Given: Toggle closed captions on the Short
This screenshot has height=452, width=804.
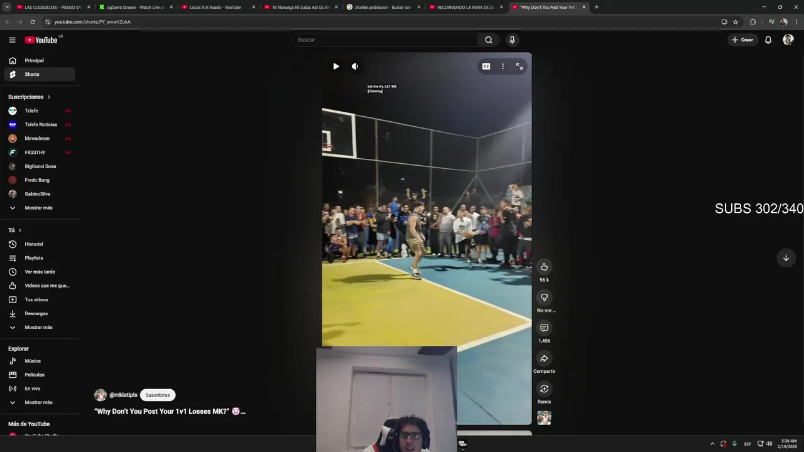Looking at the screenshot, I should coord(486,66).
